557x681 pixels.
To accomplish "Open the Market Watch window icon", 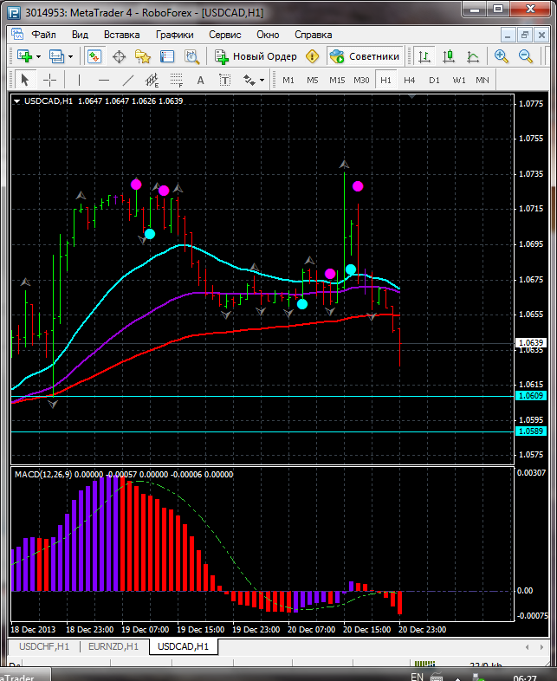I will [94, 56].
